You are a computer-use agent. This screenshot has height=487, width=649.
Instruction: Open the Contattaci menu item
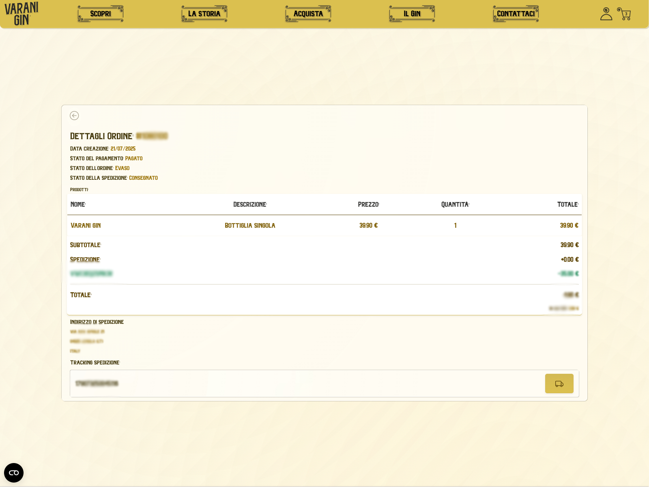click(x=516, y=14)
